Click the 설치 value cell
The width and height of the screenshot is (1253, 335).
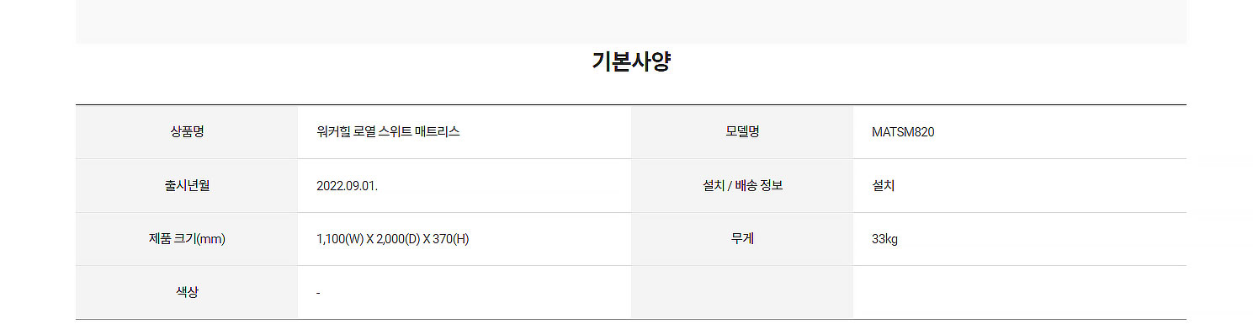click(1020, 185)
